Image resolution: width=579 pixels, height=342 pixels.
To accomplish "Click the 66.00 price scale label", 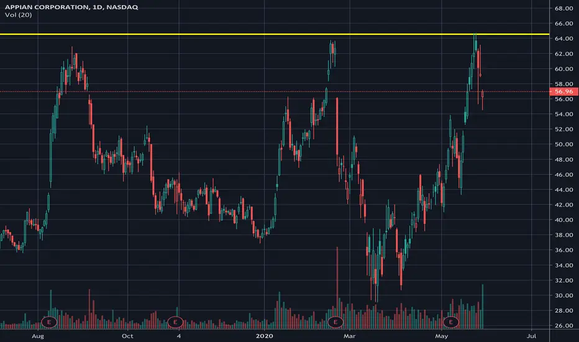I will (564, 24).
